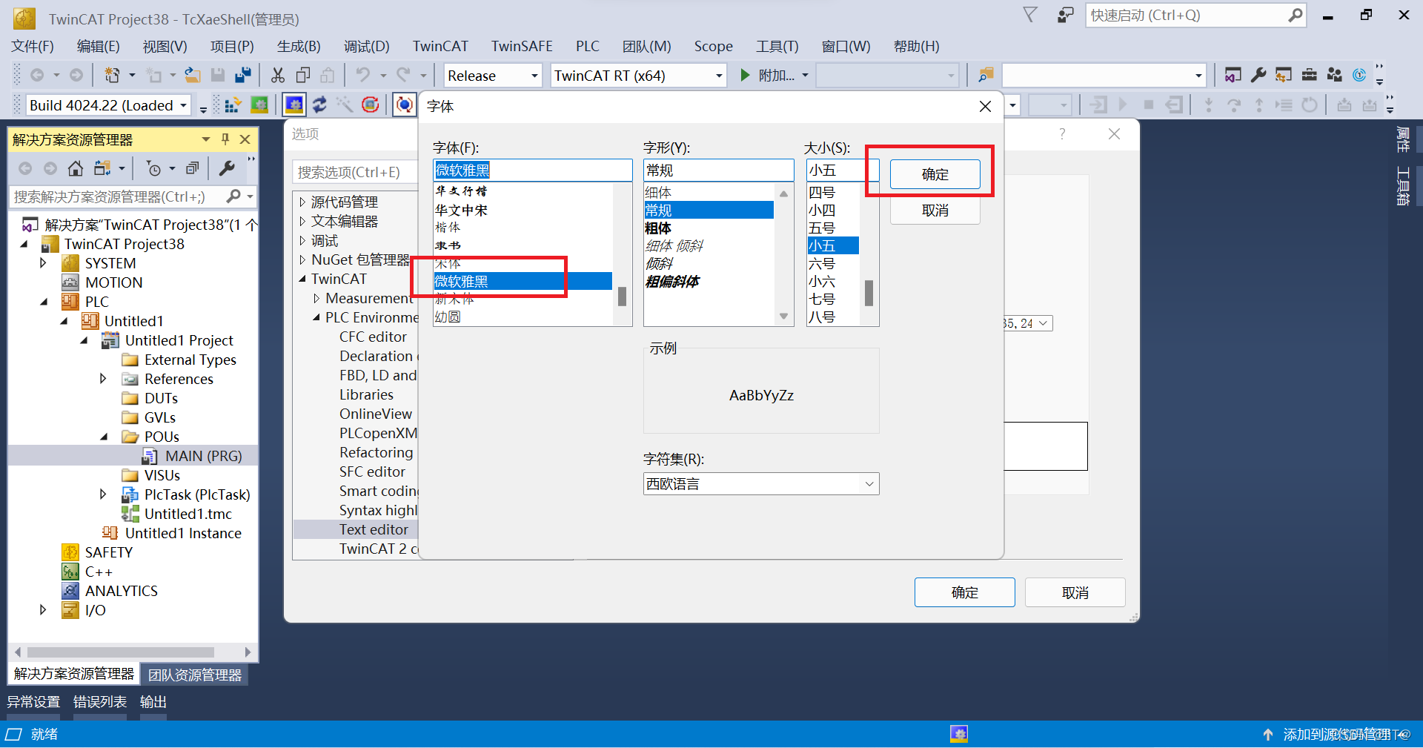This screenshot has height=748, width=1423.
Task: Open the 工具(T) menu
Action: [x=777, y=46]
